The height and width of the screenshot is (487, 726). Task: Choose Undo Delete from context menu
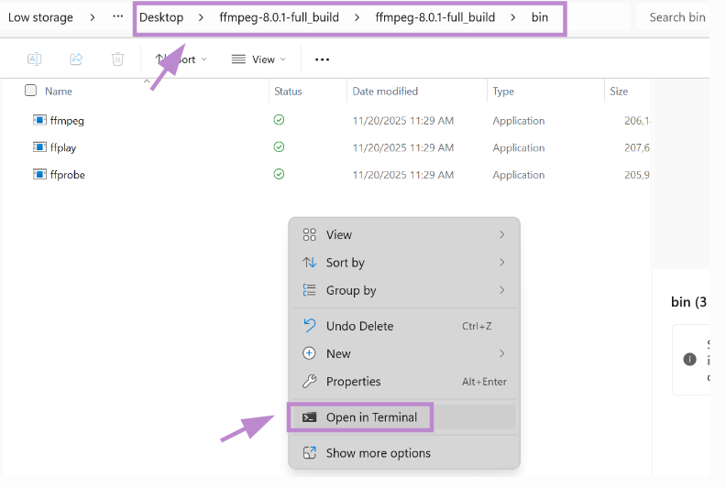[403, 326]
